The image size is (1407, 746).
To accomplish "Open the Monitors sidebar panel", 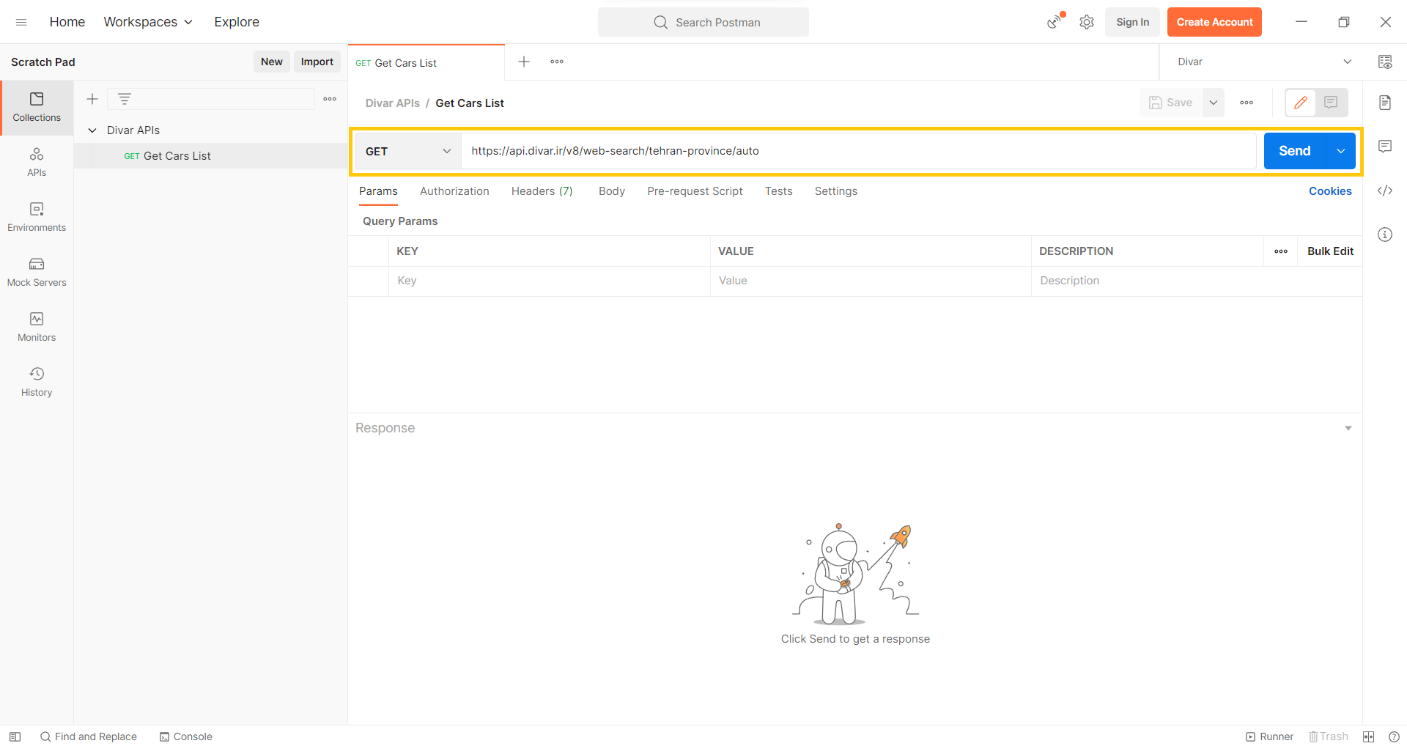I will 37,327.
